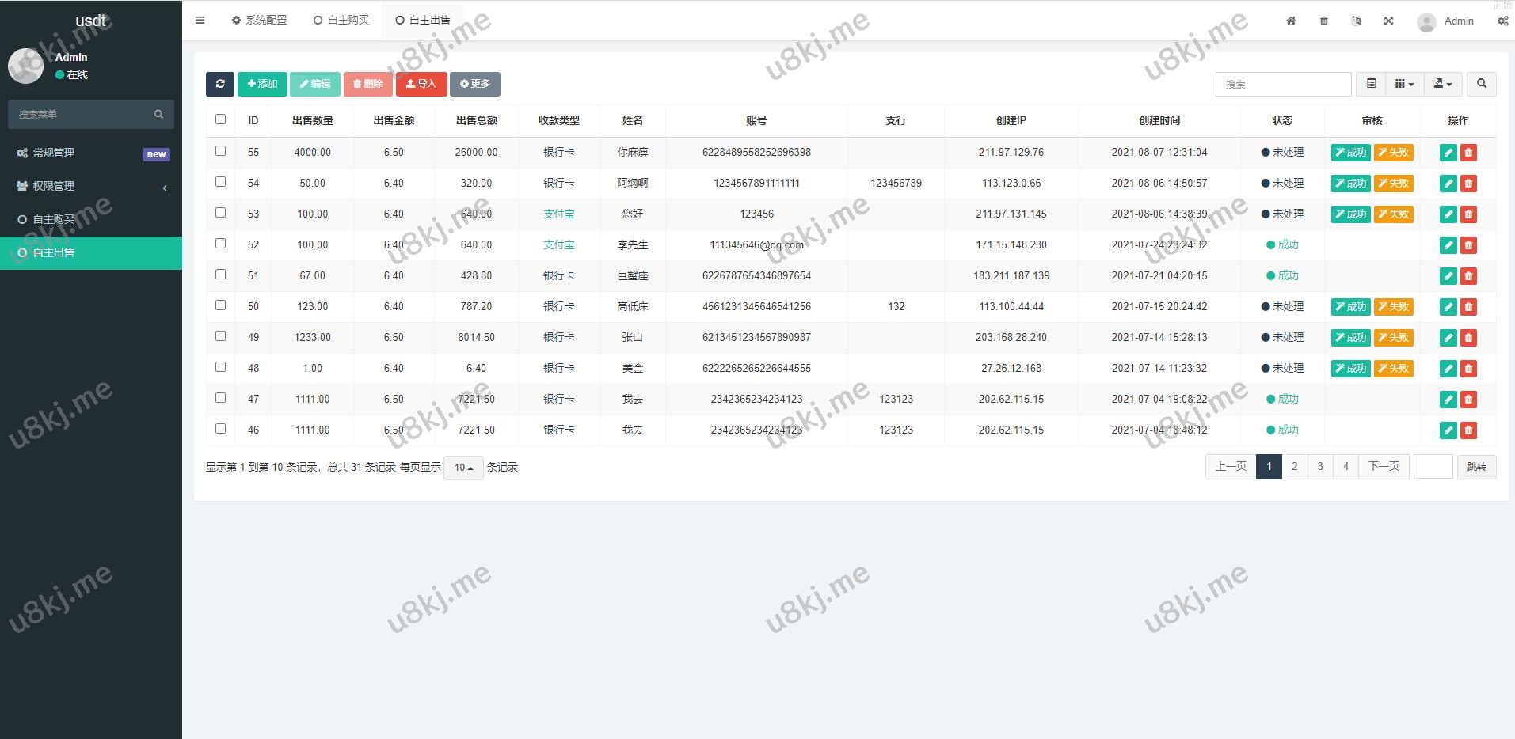The image size is (1515, 739).
Task: Toggle fullscreen mode icon
Action: coord(1388,21)
